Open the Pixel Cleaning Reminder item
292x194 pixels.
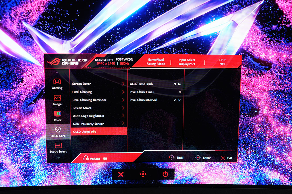89,100
